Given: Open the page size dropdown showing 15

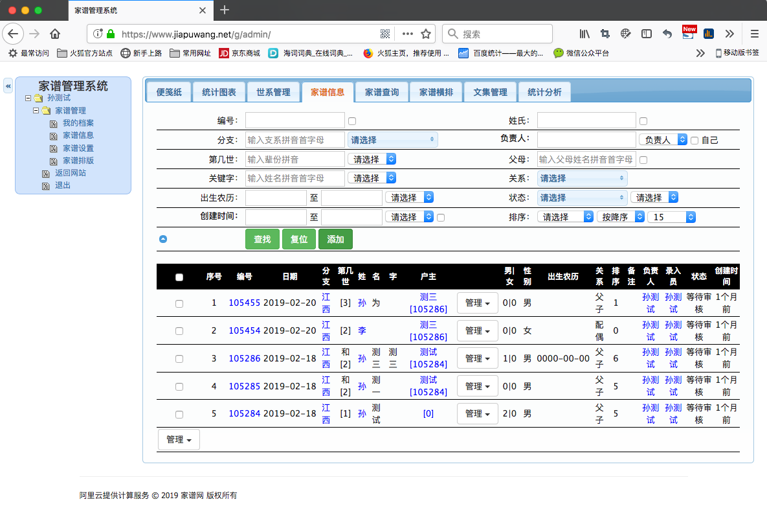Looking at the screenshot, I should point(672,217).
